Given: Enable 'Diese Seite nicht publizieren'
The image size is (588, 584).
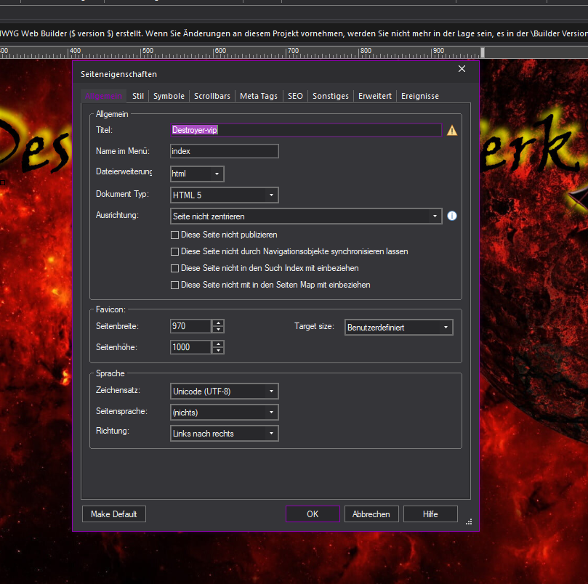Looking at the screenshot, I should 174,235.
